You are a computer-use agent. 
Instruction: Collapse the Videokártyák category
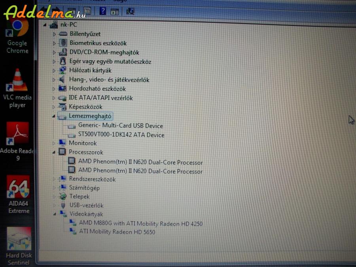pyautogui.click(x=54, y=214)
